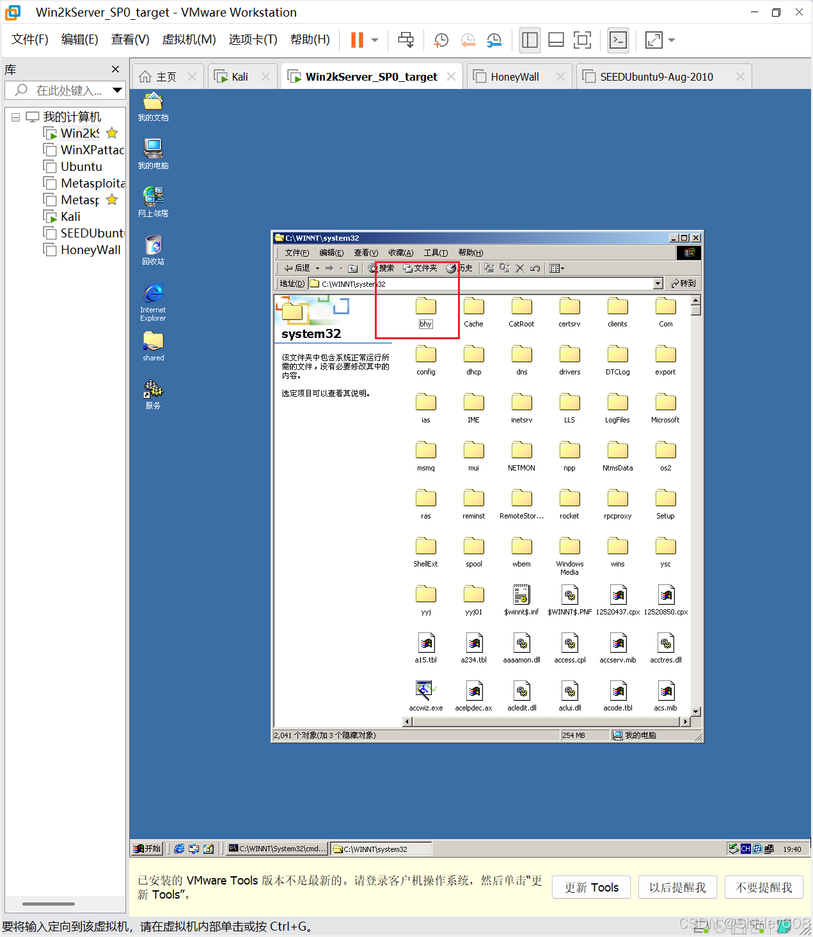Image resolution: width=813 pixels, height=937 pixels.
Task: Open the library search filter dropdown
Action: pyautogui.click(x=117, y=90)
